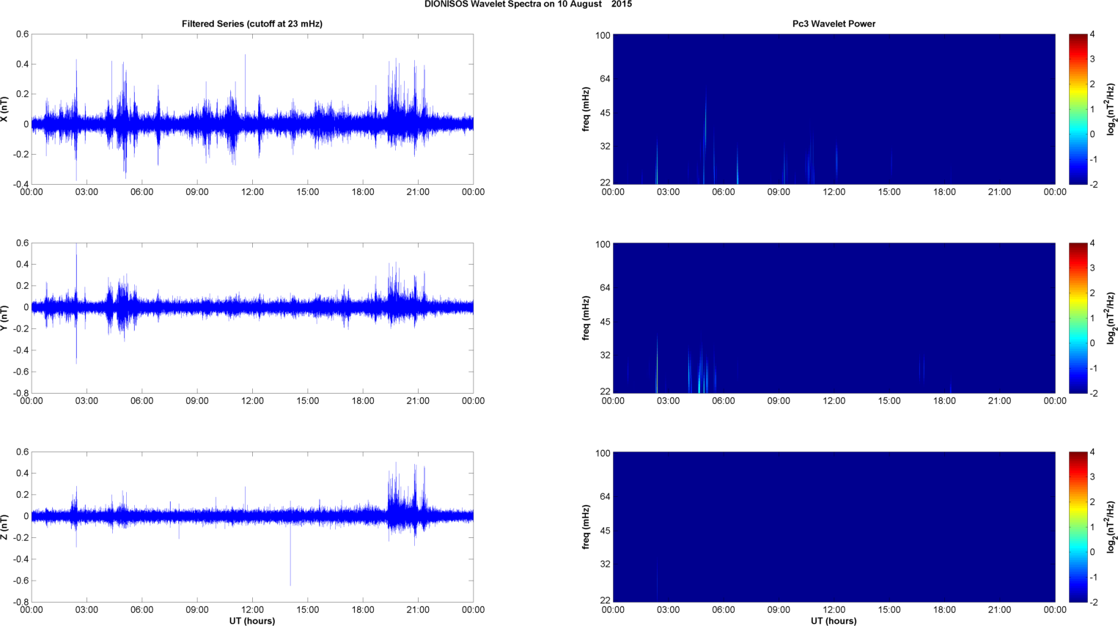The height and width of the screenshot is (626, 1118).
Task: Select the Filtered Series cutoff 23 mHz heading
Action: pyautogui.click(x=252, y=24)
